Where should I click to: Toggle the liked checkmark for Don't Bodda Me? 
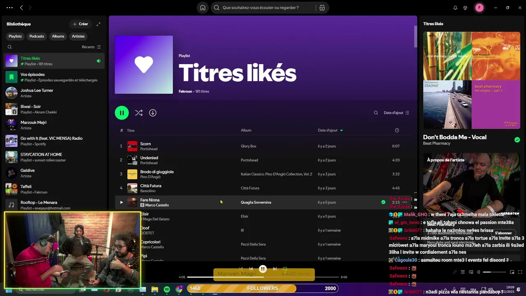[517, 140]
